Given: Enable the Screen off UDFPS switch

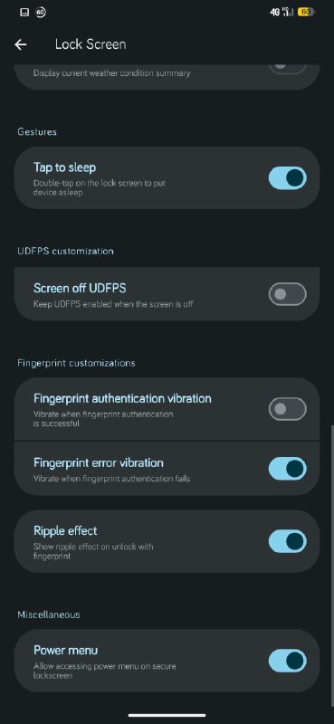Looking at the screenshot, I should [287, 294].
